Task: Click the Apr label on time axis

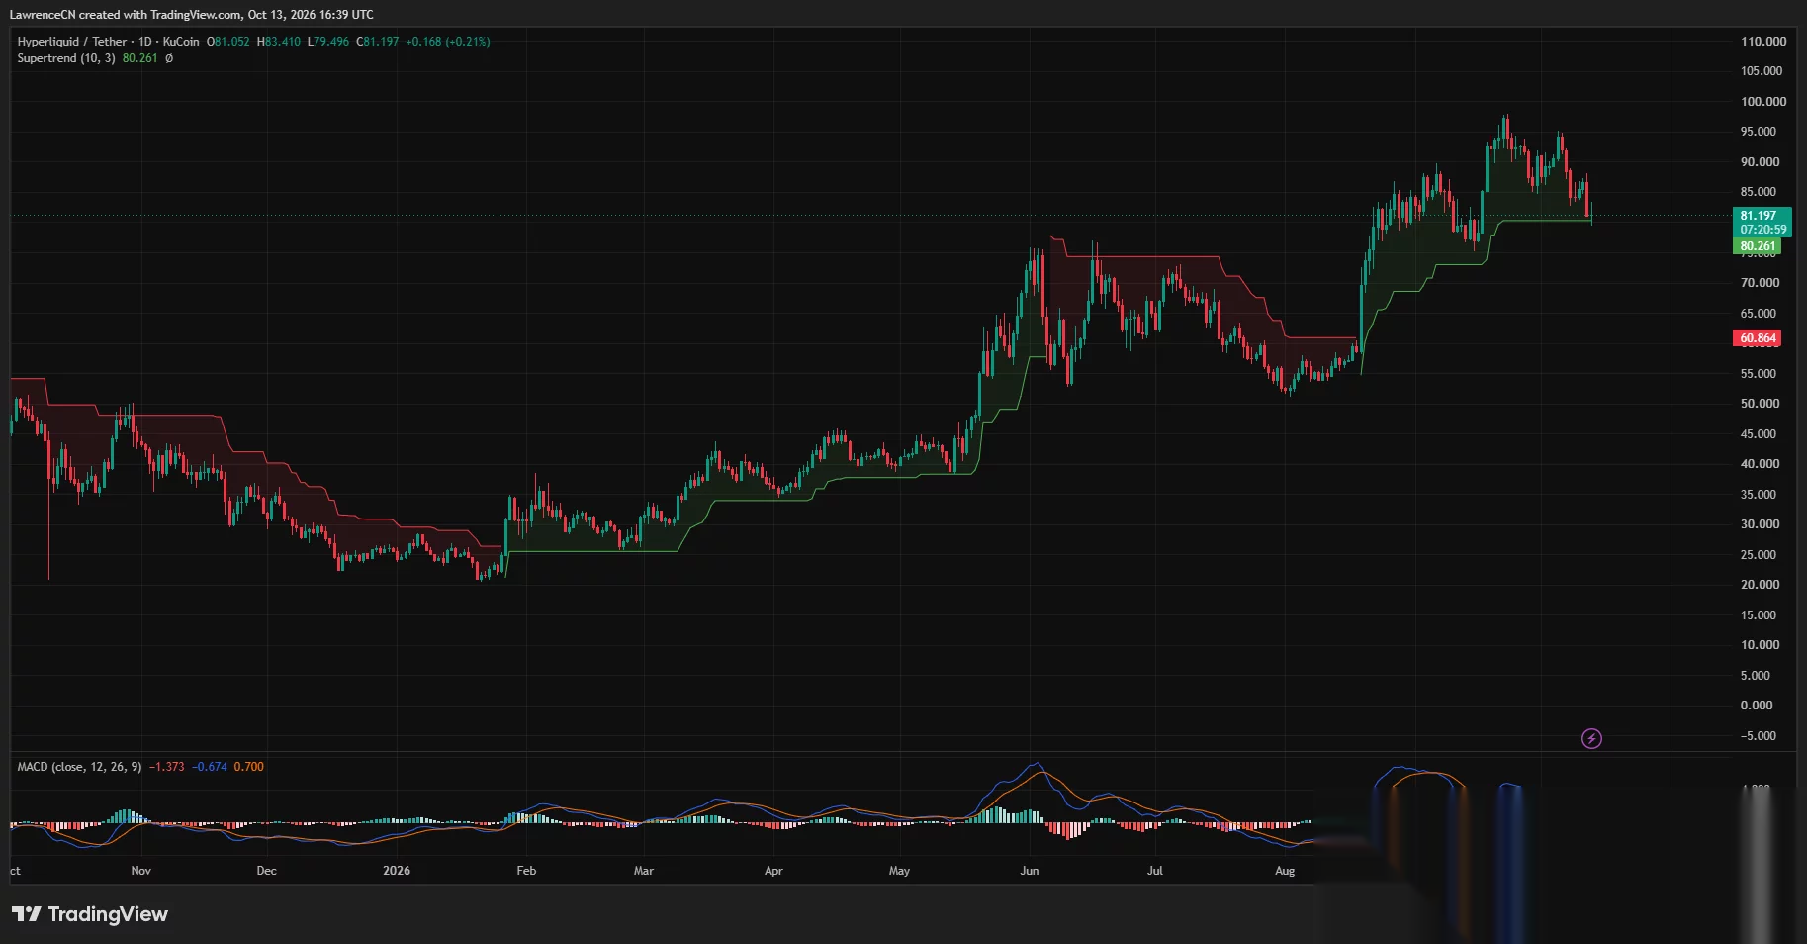Action: (773, 871)
